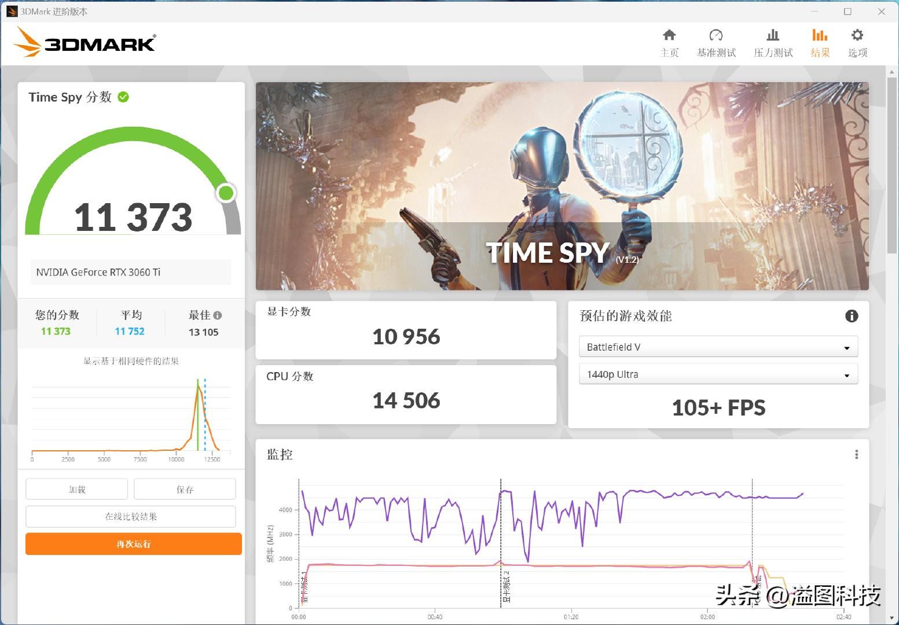Click the NVIDIA GeForce RTX 3060 Ti label
Viewport: 899px width, 625px height.
coord(98,272)
